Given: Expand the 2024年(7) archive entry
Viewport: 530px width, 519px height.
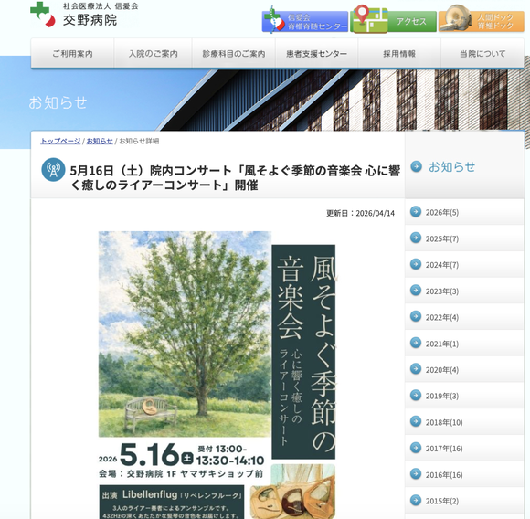Looking at the screenshot, I should (x=464, y=264).
